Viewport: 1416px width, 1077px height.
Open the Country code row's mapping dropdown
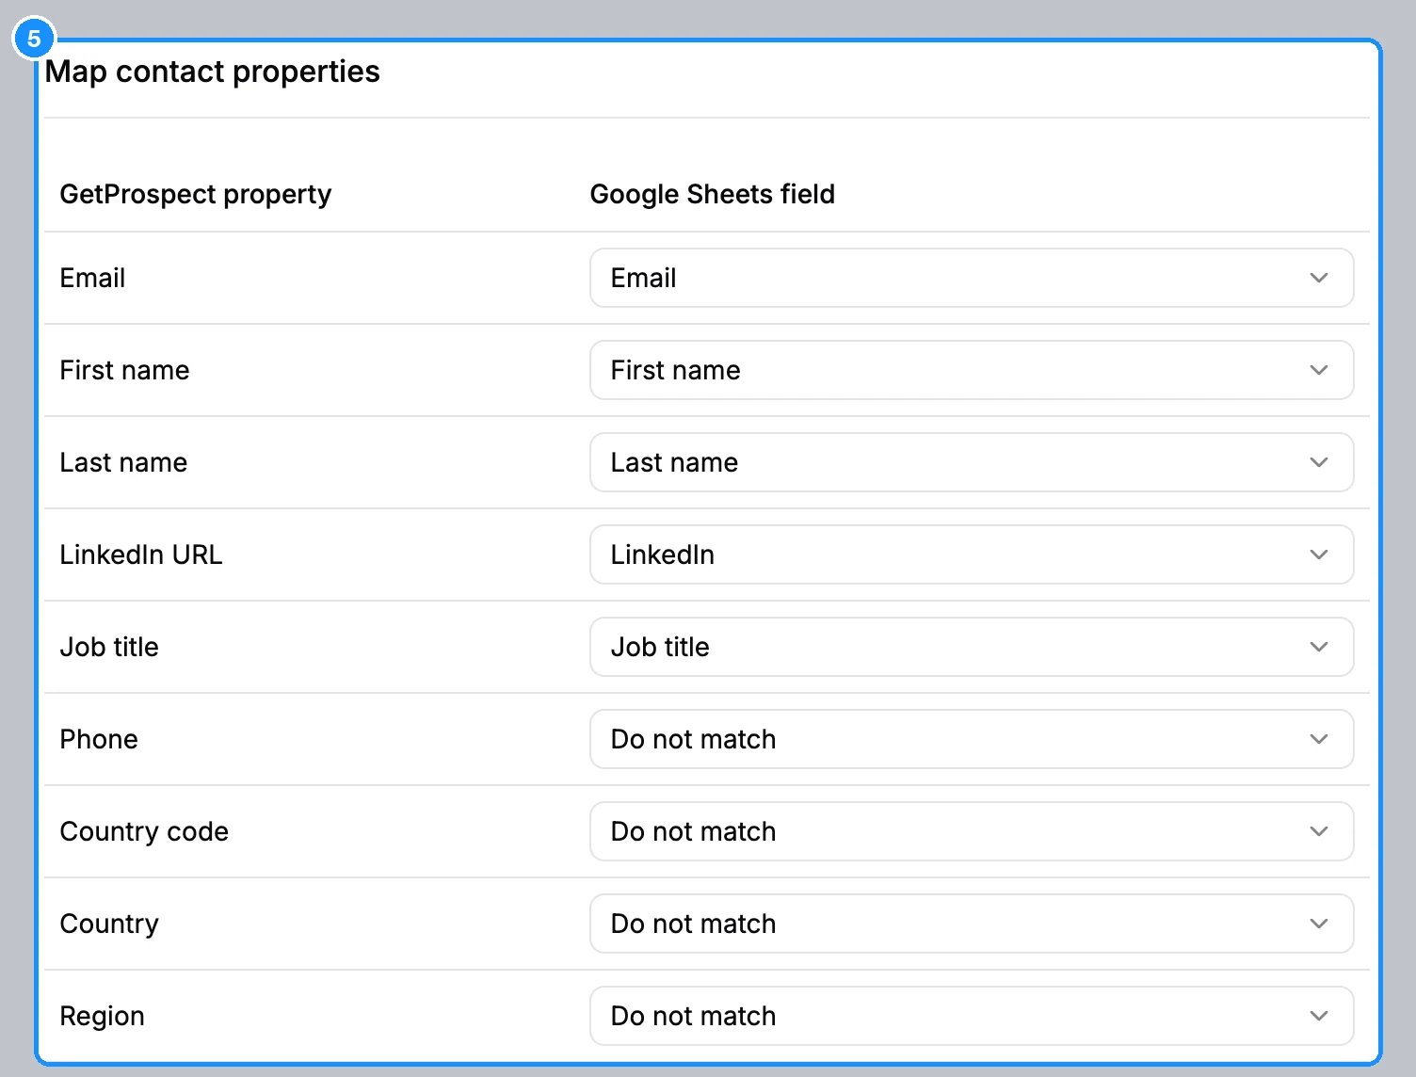pyautogui.click(x=972, y=831)
